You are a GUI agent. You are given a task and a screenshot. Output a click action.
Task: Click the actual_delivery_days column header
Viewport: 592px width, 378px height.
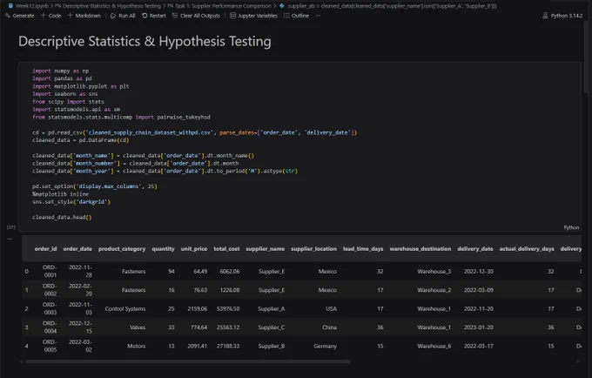click(x=527, y=248)
